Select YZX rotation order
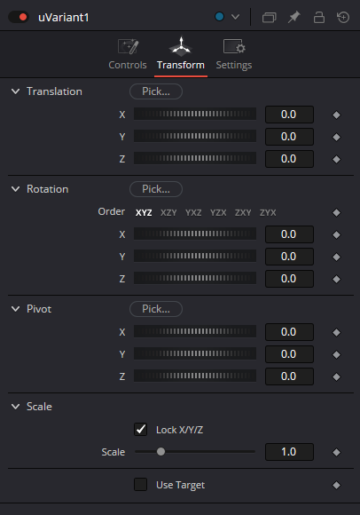The width and height of the screenshot is (360, 515). coord(218,212)
